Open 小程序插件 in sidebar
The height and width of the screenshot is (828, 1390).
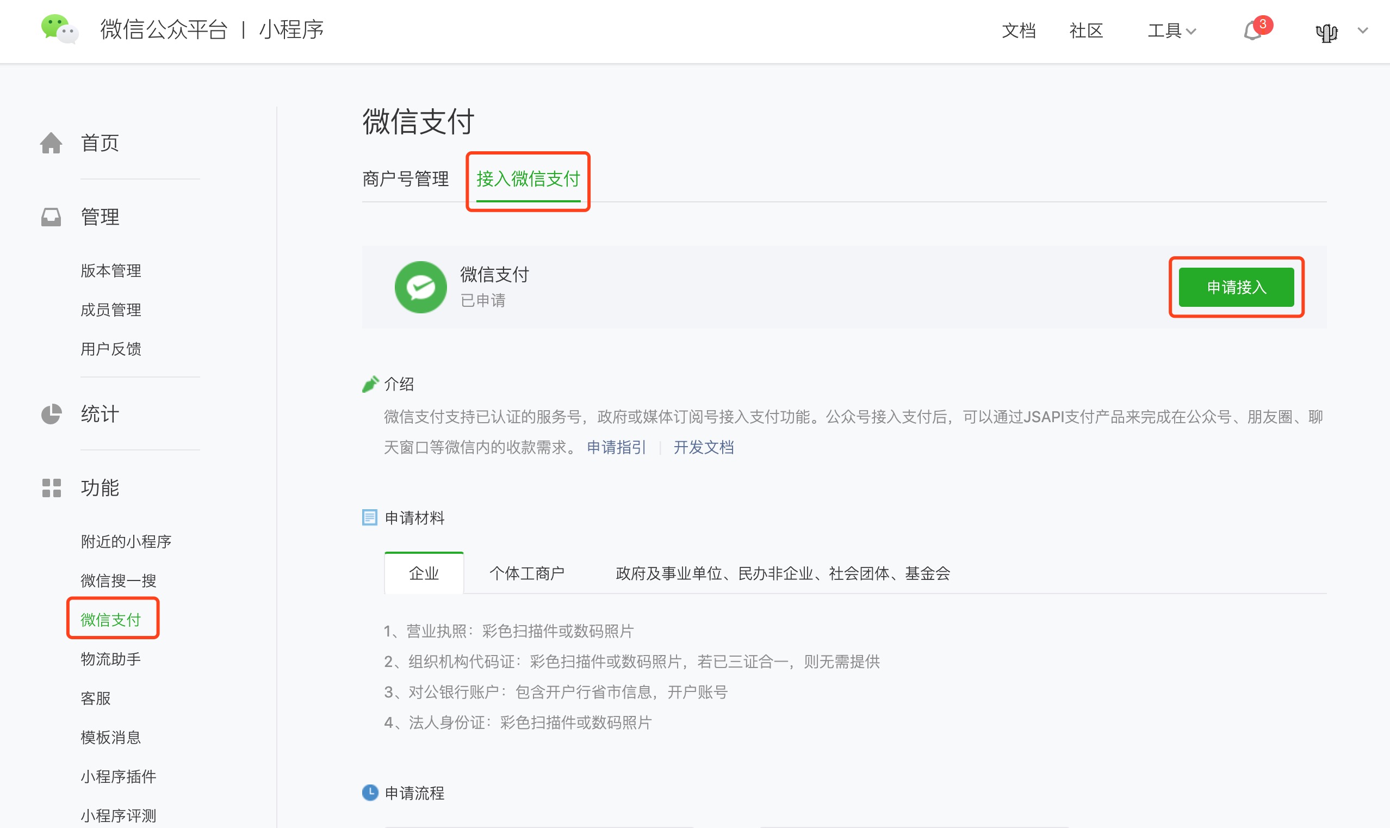[118, 776]
